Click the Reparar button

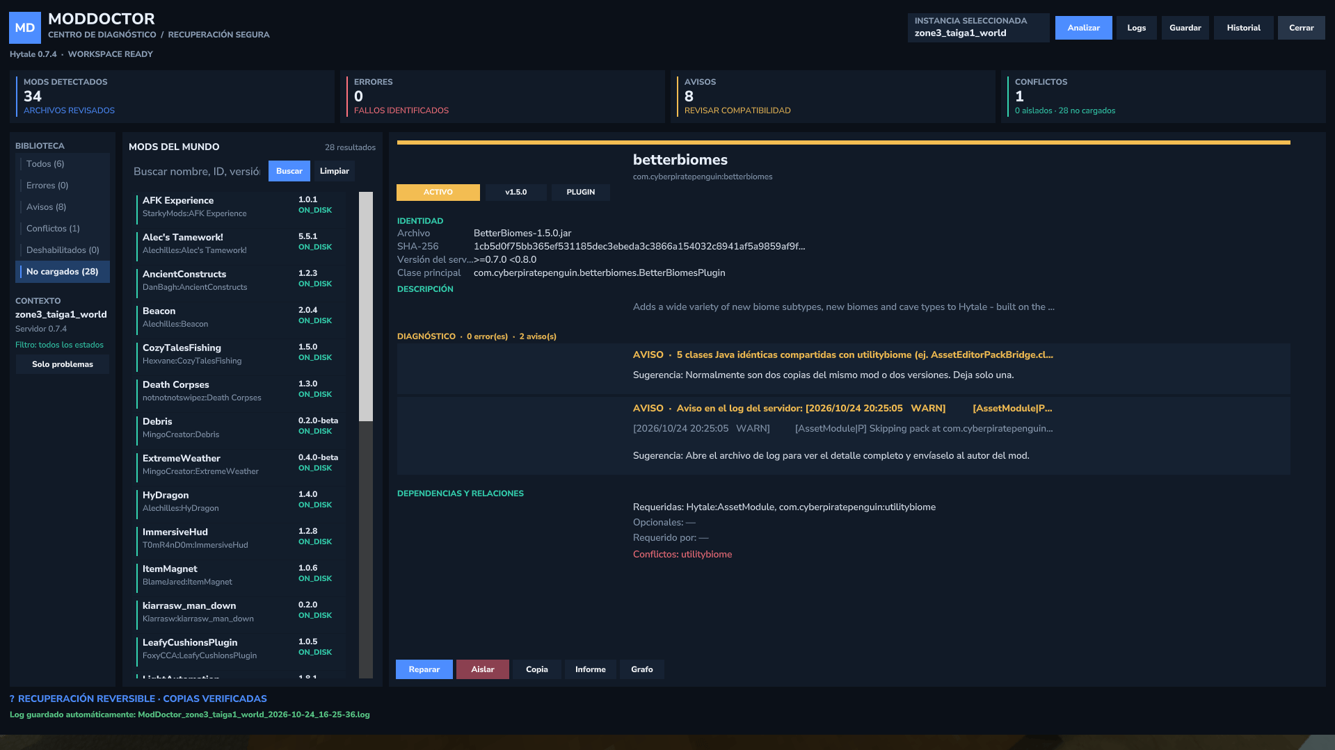[424, 669]
